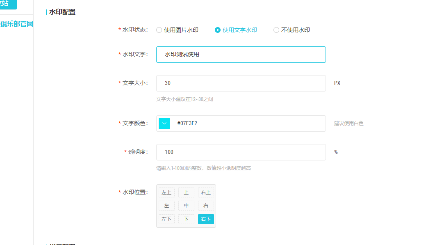Set watermark position to 左下
This screenshot has height=245, width=435.
166,219
